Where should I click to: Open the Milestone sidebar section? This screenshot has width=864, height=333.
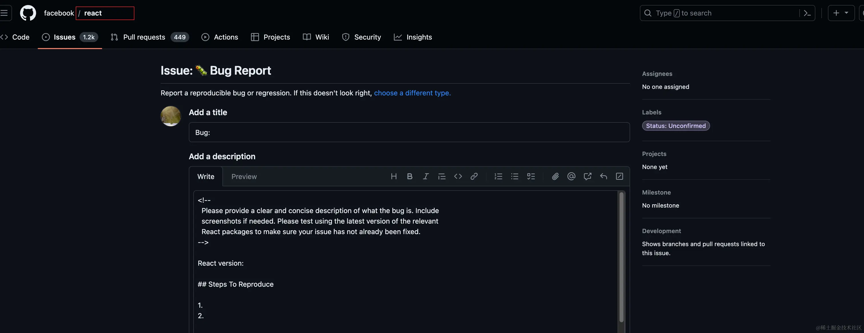pos(656,192)
